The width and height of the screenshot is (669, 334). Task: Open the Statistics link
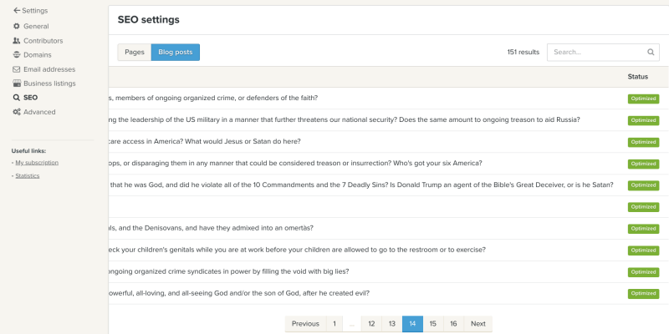tap(28, 175)
